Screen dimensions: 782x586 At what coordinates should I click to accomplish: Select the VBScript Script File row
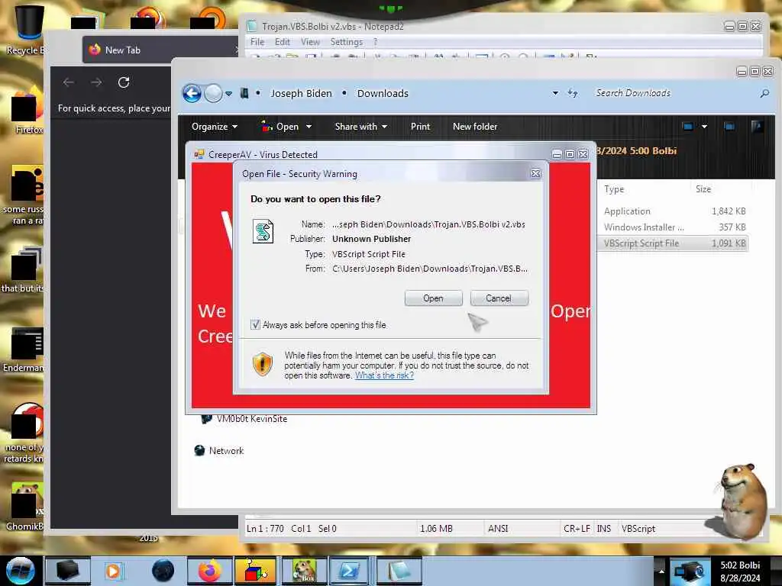click(x=674, y=243)
